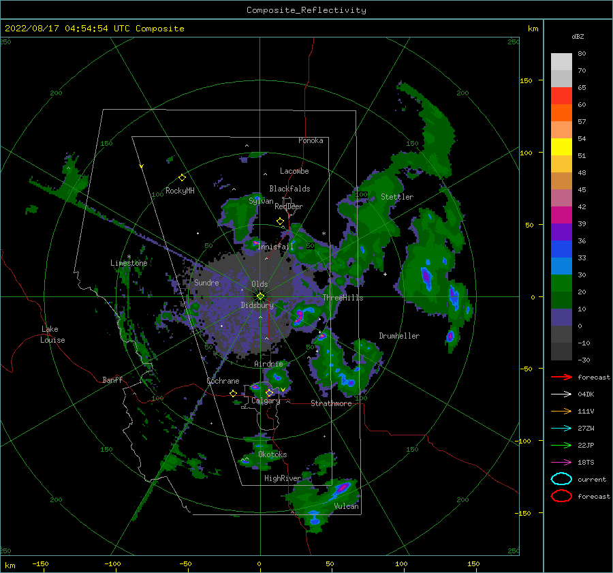Click the Calgary city label
The width and height of the screenshot is (613, 573).
(x=266, y=401)
